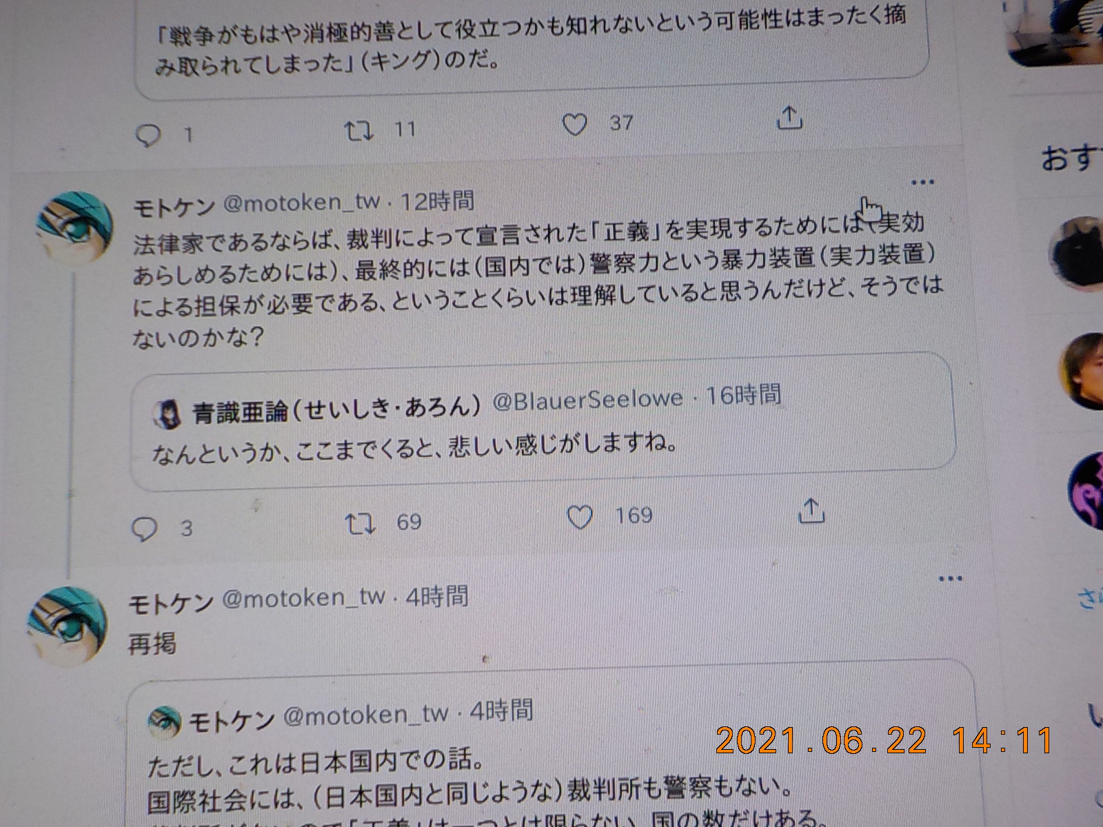This screenshot has height=827, width=1103.
Task: Reply to the tweet with 1 reply
Action: (x=149, y=134)
